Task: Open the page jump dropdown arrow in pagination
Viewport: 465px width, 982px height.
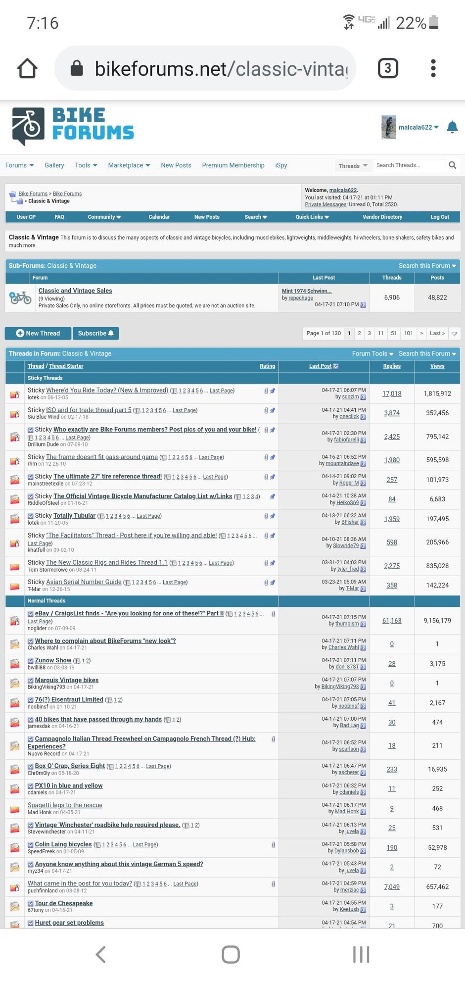Action: click(x=454, y=333)
